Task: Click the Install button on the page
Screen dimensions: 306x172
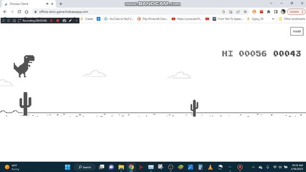Action: [297, 32]
